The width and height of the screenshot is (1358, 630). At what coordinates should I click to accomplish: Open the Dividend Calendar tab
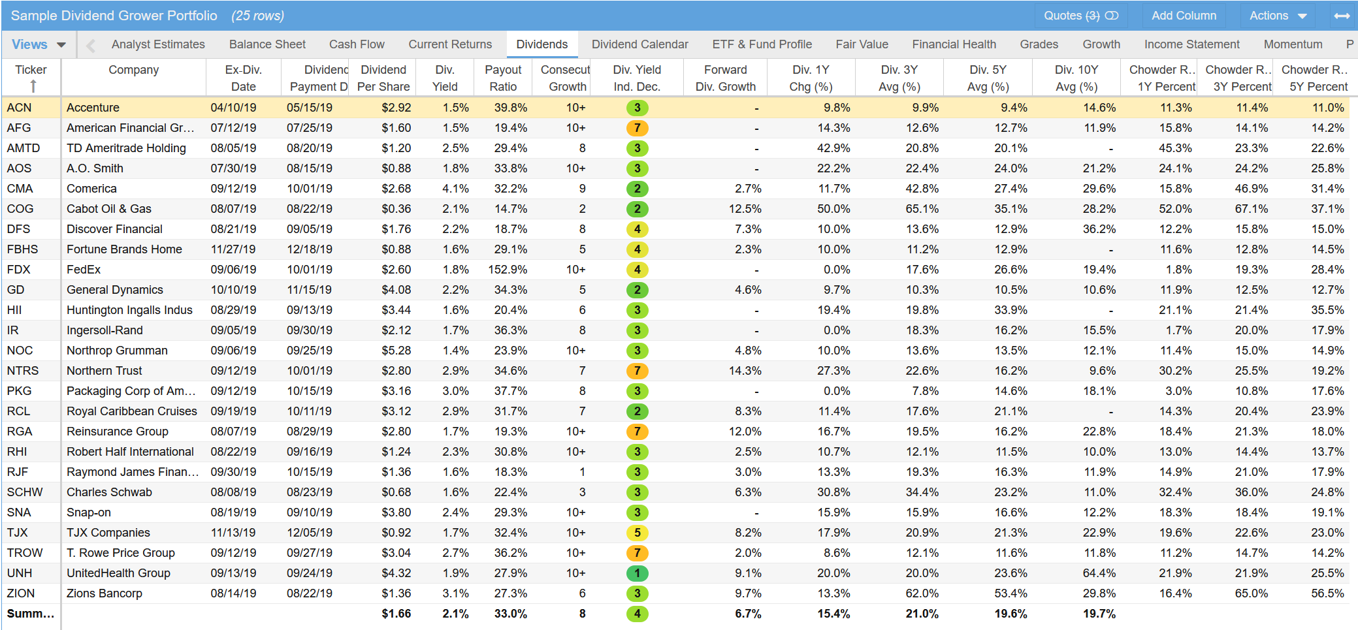coord(639,44)
